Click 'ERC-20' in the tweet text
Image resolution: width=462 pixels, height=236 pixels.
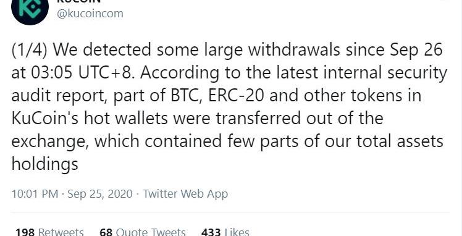coord(236,95)
